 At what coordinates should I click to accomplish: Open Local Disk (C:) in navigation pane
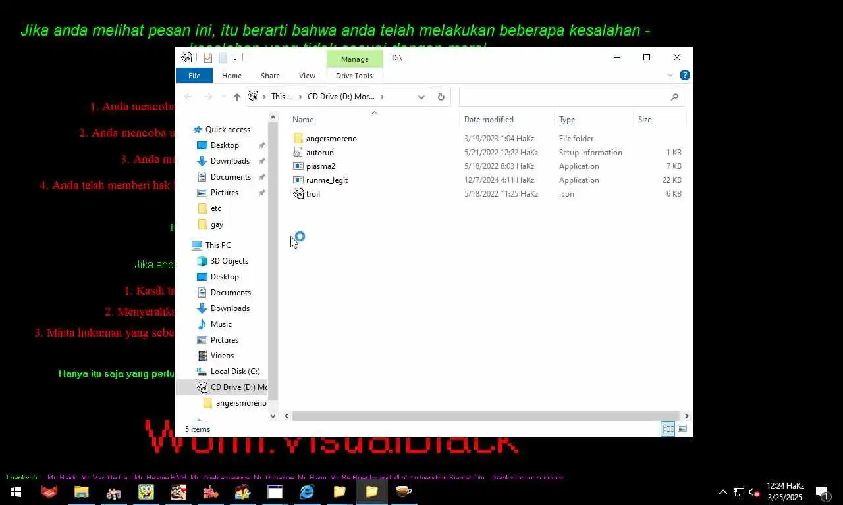pos(235,372)
